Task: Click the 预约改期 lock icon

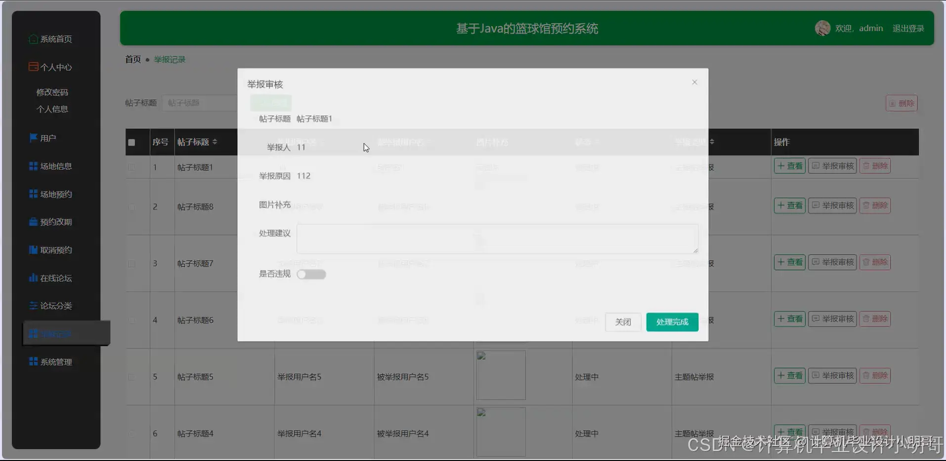Action: click(33, 222)
